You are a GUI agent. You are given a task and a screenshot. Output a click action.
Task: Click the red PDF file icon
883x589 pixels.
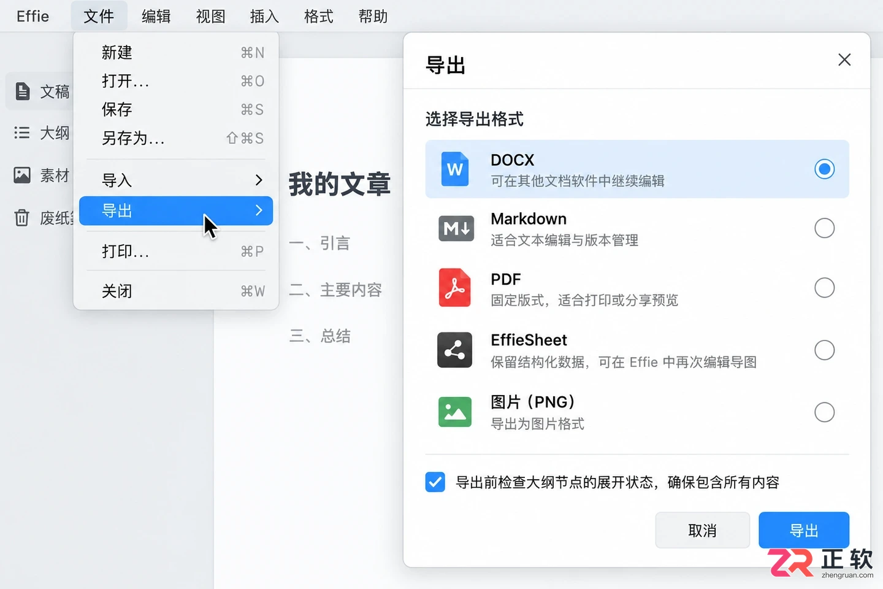point(455,288)
